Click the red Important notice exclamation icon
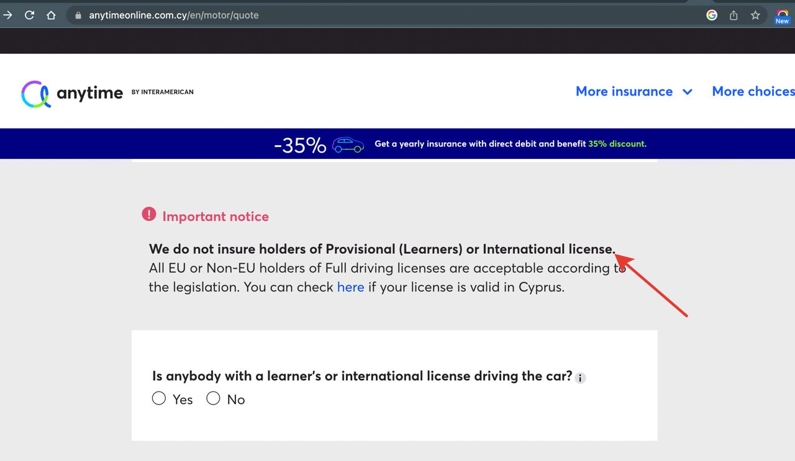This screenshot has width=795, height=461. pos(149,214)
